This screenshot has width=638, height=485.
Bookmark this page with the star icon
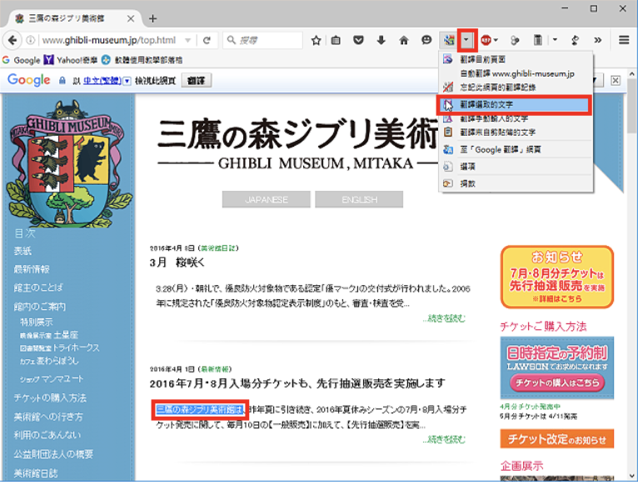click(317, 40)
